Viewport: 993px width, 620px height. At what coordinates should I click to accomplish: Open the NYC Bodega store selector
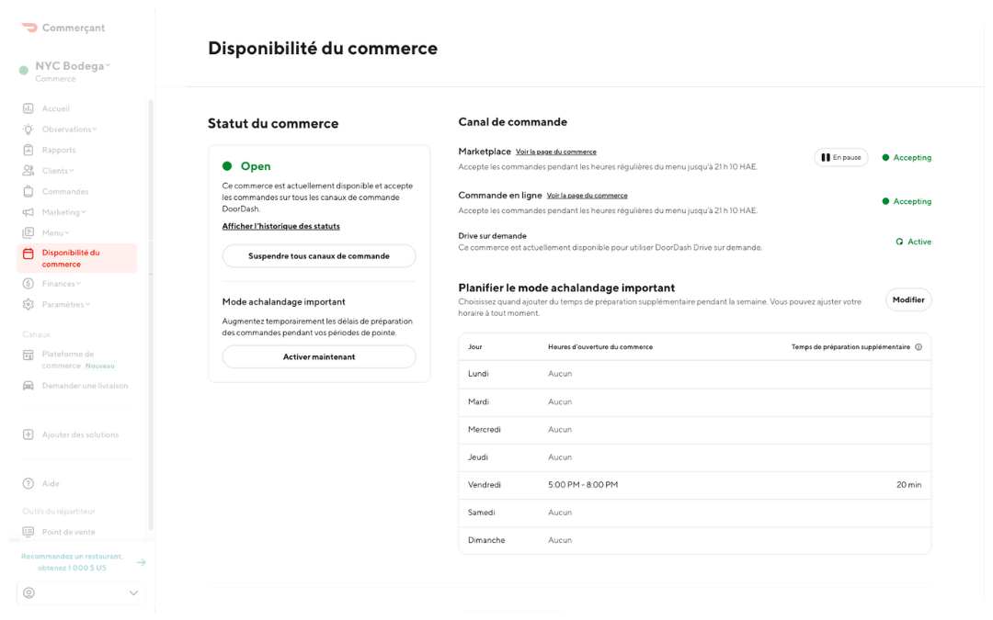[69, 66]
